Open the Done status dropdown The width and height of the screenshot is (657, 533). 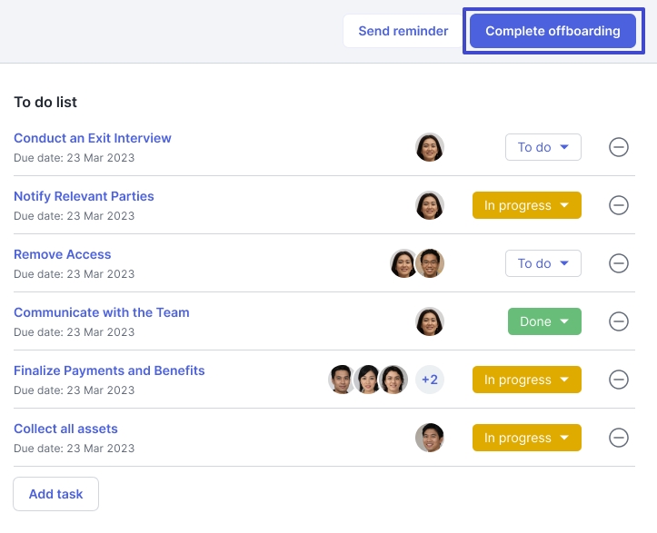pyautogui.click(x=544, y=321)
